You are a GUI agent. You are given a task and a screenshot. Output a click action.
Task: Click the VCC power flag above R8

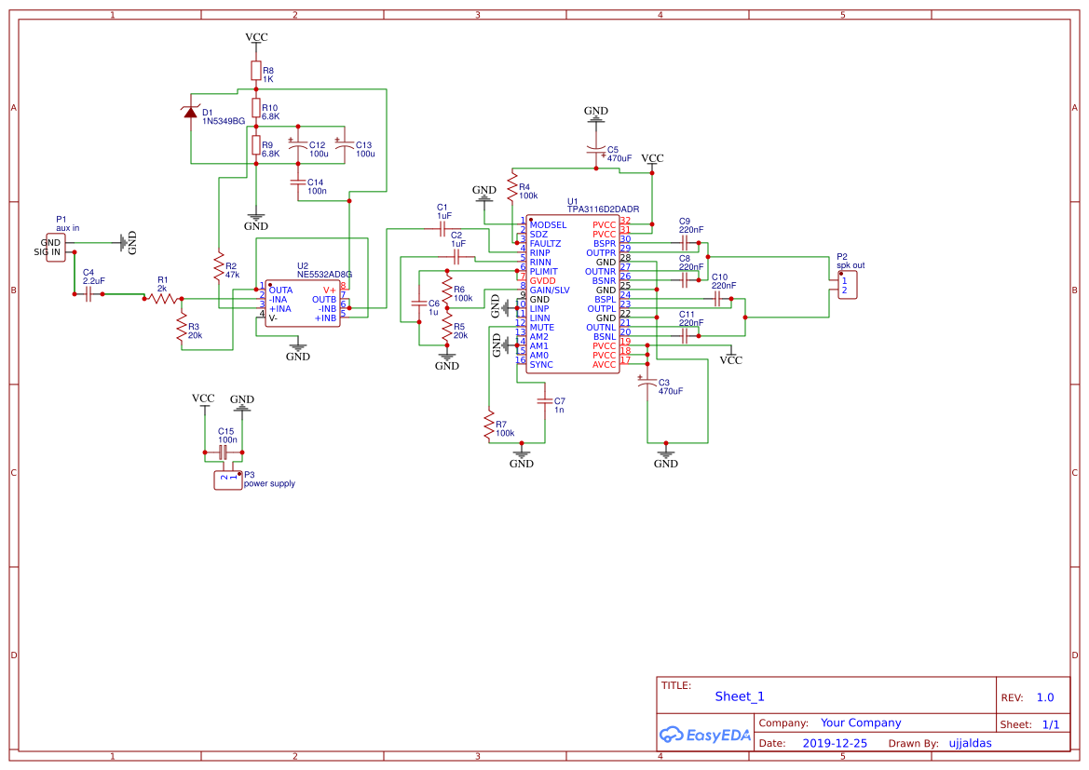[x=256, y=40]
